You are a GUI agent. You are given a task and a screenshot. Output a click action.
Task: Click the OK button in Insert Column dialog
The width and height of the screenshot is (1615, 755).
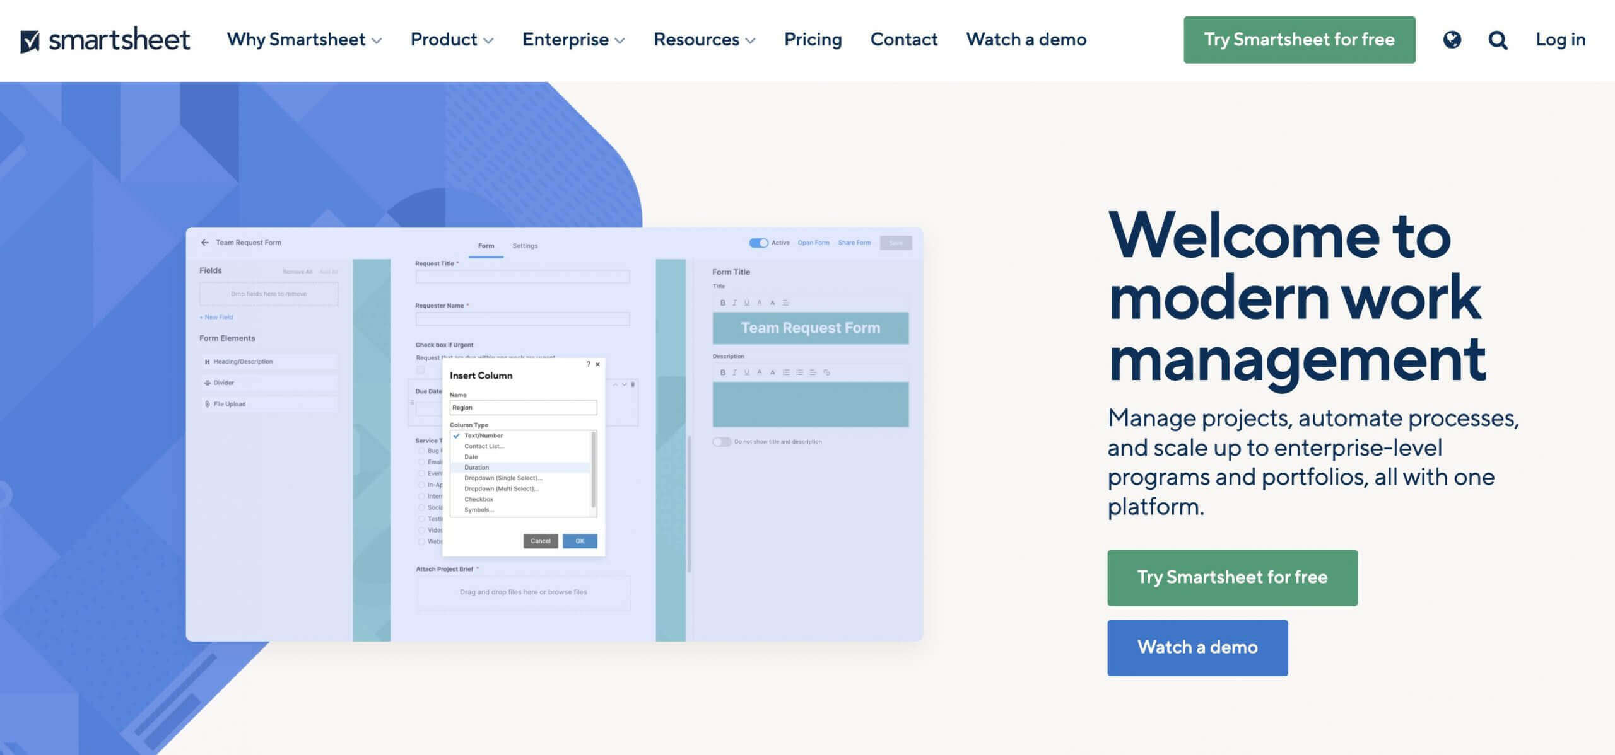[579, 540]
